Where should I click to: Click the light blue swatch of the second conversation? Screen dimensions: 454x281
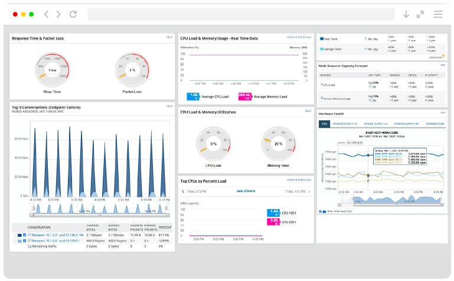(19, 241)
